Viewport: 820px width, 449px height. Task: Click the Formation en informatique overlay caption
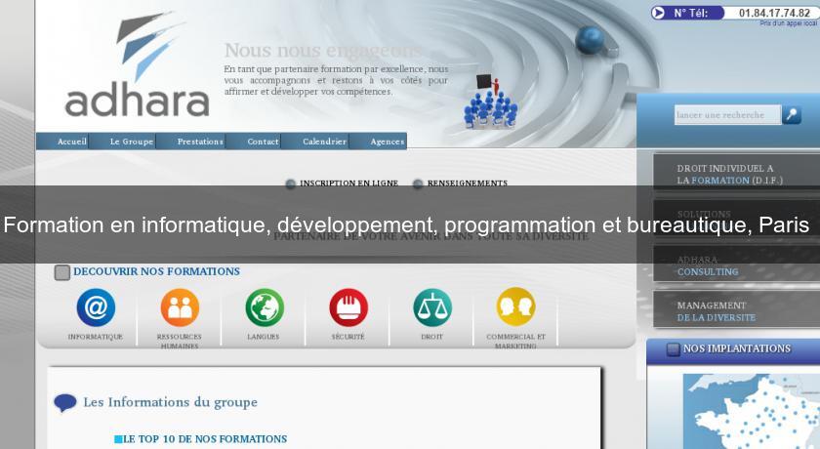[x=406, y=224]
